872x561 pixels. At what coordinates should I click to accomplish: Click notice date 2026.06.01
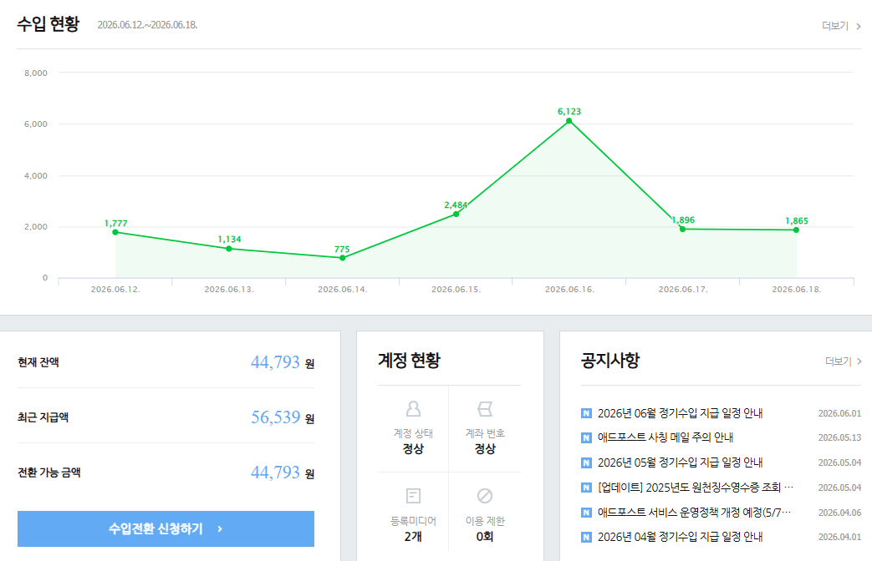(x=839, y=413)
